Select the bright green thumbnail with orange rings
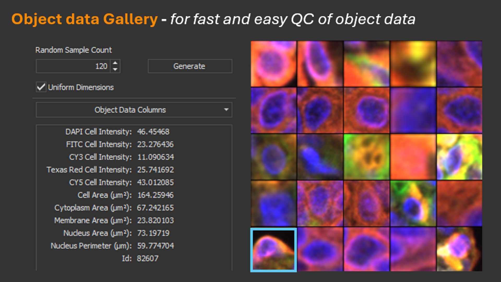This screenshot has width=501, height=282. 367,157
